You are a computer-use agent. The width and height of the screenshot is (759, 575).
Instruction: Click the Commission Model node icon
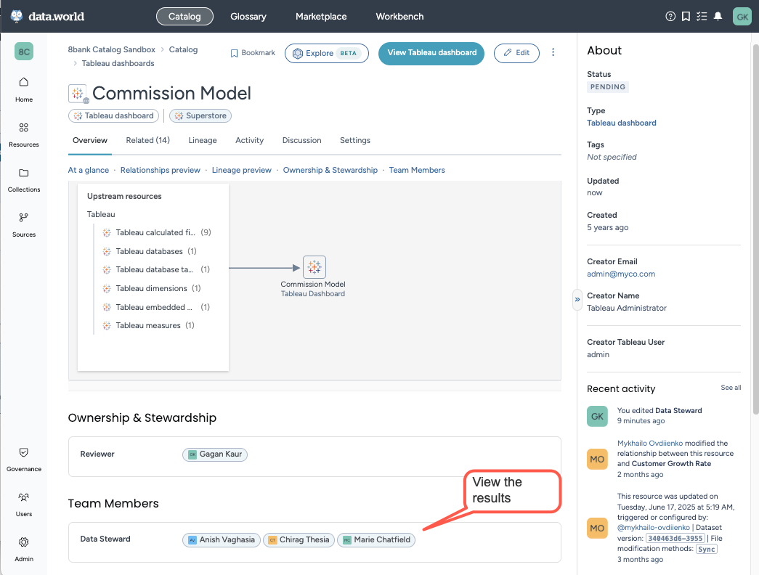314,267
